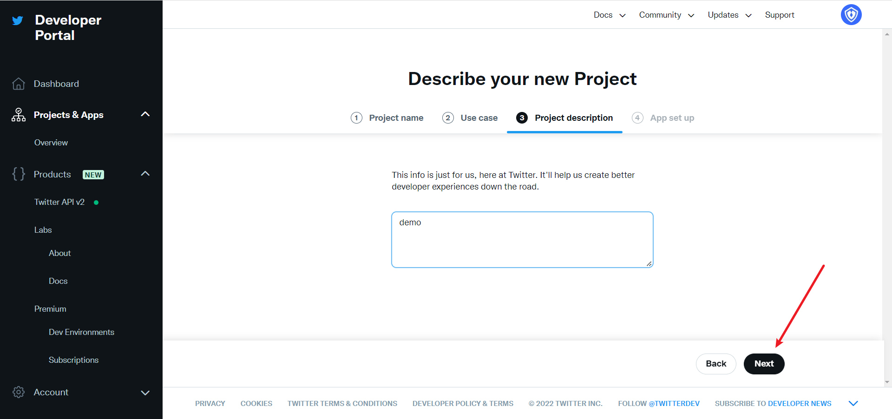Collapse the Projects & Apps section
The image size is (892, 419).
pos(145,114)
